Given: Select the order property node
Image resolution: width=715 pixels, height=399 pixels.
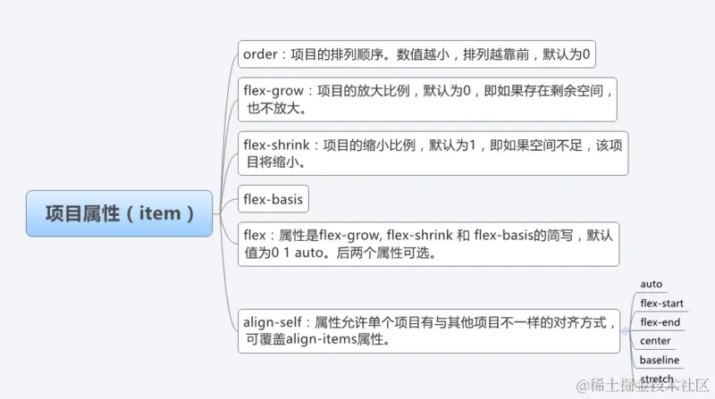Looking at the screenshot, I should click(x=416, y=54).
